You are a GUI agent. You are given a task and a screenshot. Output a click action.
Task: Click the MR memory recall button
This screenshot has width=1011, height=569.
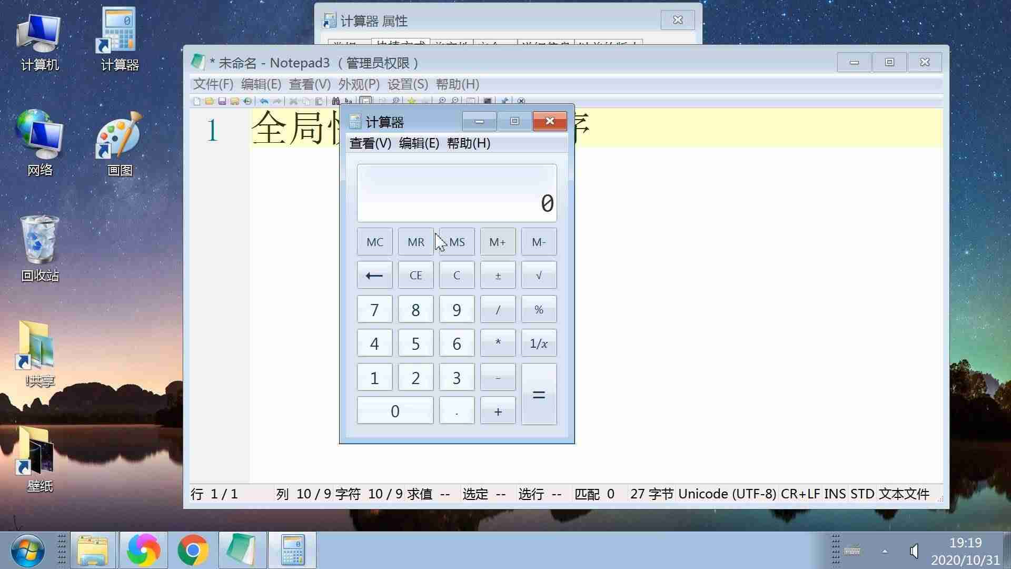[415, 242]
